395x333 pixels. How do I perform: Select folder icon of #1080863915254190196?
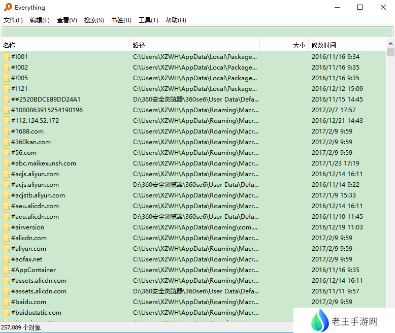[x=6, y=110]
